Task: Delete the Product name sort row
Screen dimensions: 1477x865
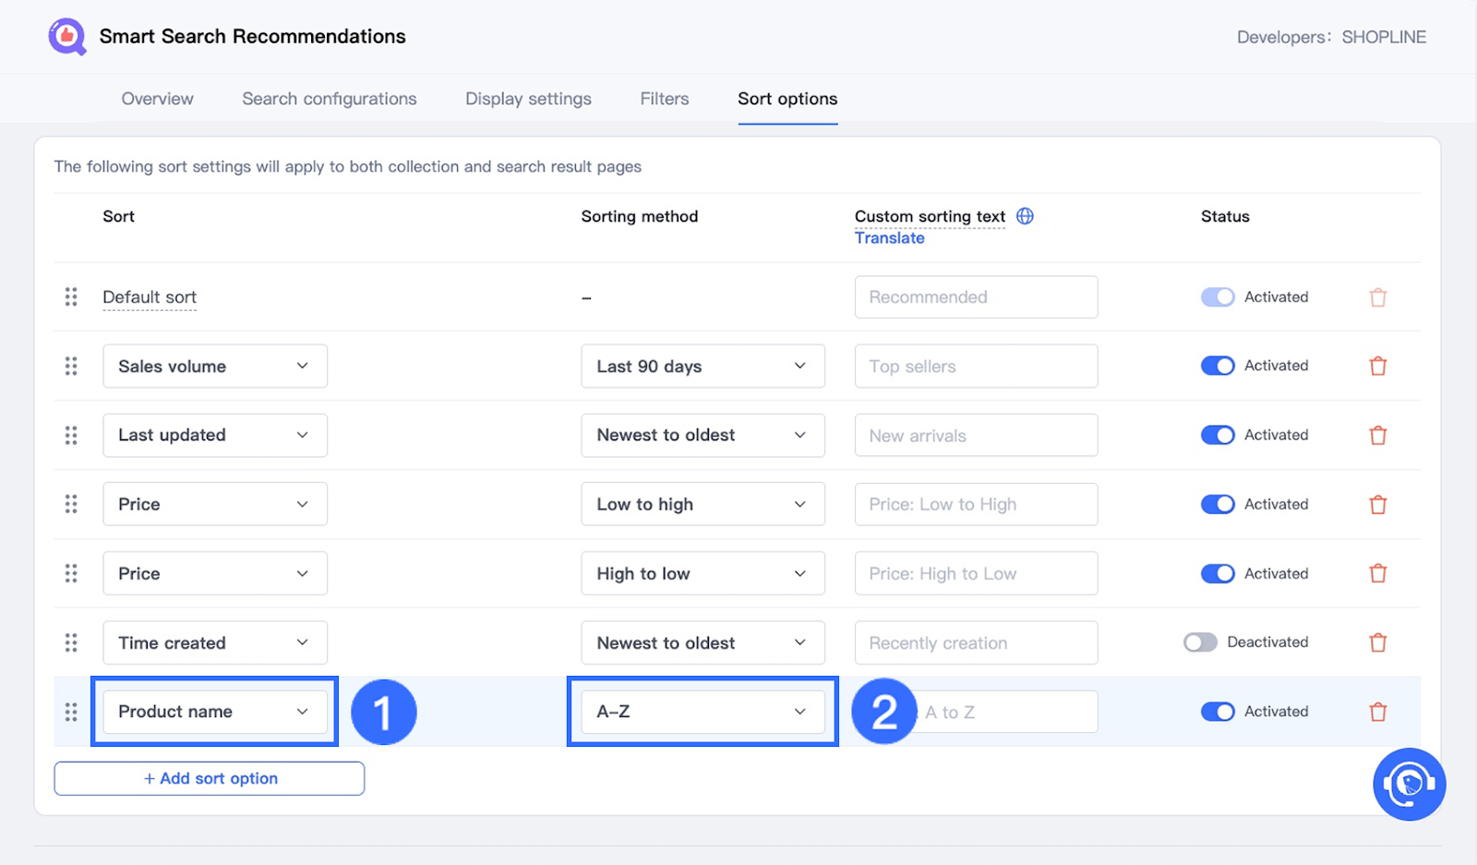Action: click(x=1377, y=712)
